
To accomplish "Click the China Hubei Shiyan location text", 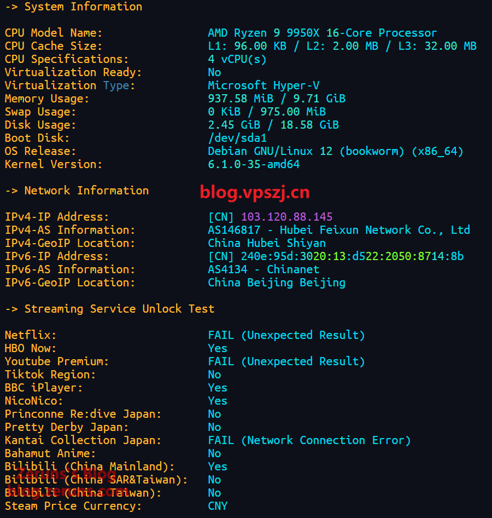I will tap(267, 243).
